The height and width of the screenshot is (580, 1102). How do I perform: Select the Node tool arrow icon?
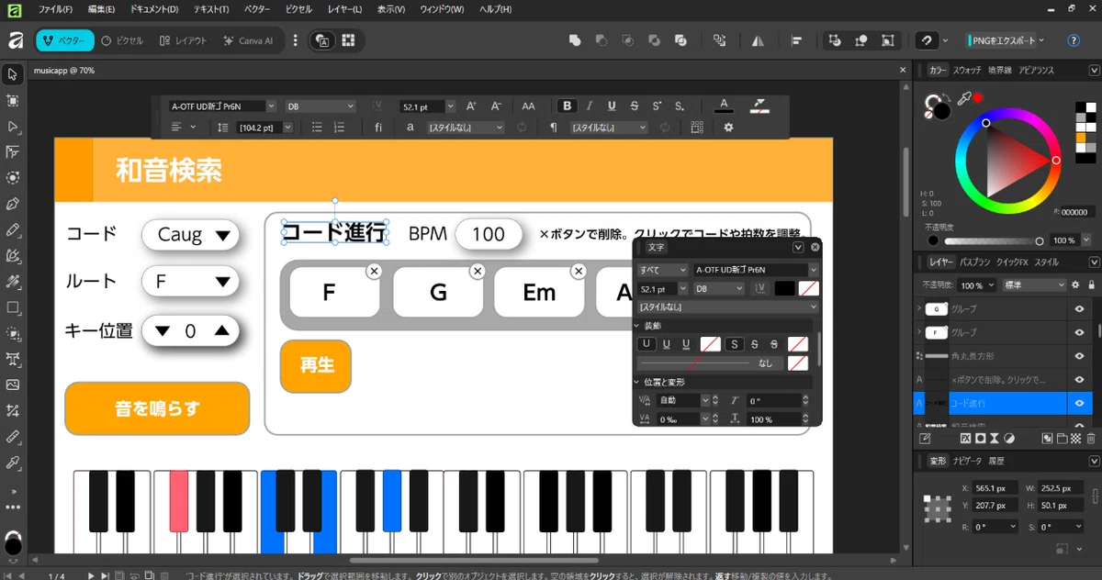pos(13,127)
